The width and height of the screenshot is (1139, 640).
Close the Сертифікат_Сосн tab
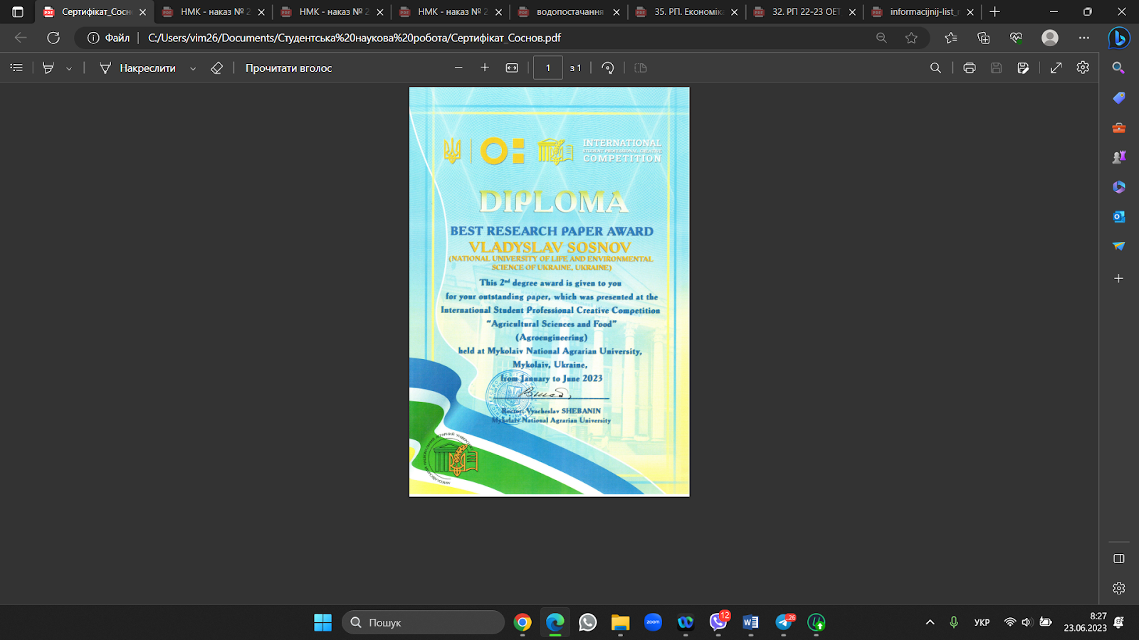[142, 12]
